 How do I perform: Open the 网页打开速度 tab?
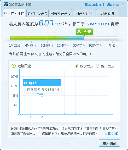click(x=61, y=13)
